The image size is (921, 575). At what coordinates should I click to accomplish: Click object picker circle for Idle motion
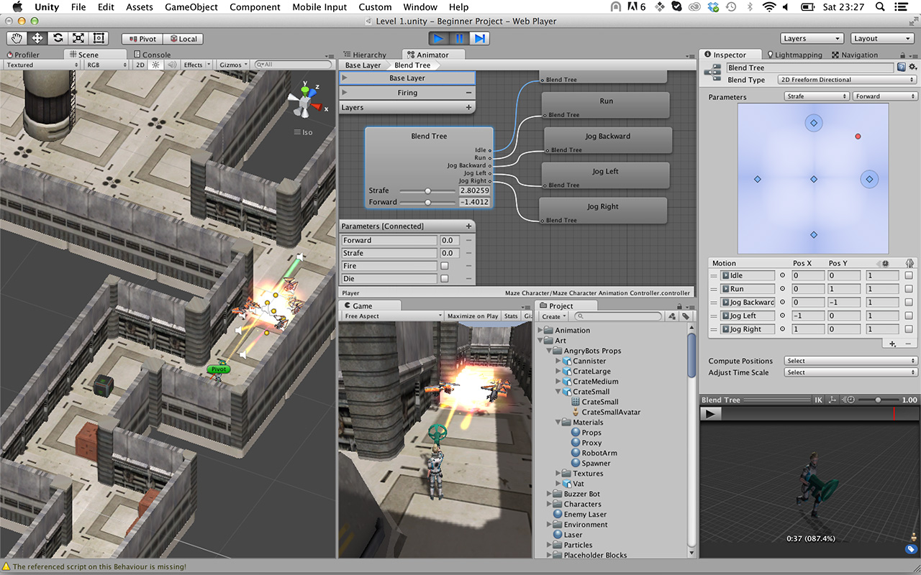click(782, 275)
